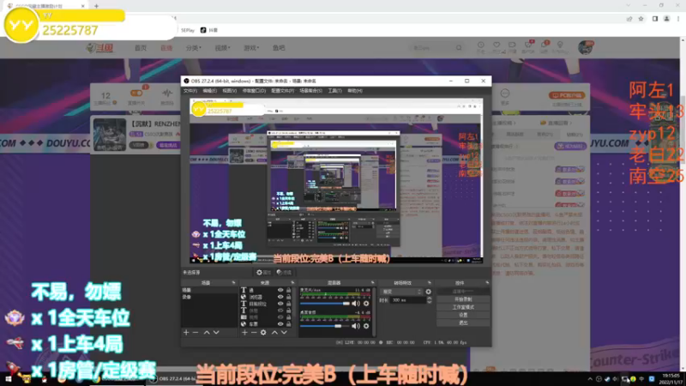Open Windows Start button on taskbar
This screenshot has height=386, width=686.
click(x=8, y=379)
